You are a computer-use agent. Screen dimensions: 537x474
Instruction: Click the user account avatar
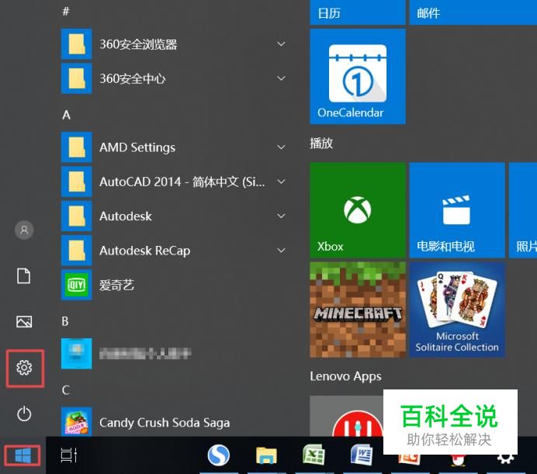(24, 230)
